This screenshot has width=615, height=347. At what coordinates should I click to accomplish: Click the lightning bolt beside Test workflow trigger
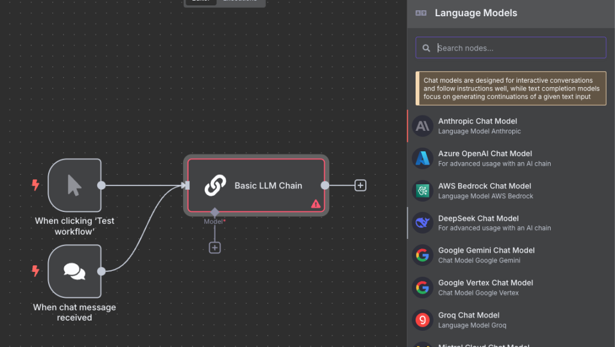[x=35, y=185]
